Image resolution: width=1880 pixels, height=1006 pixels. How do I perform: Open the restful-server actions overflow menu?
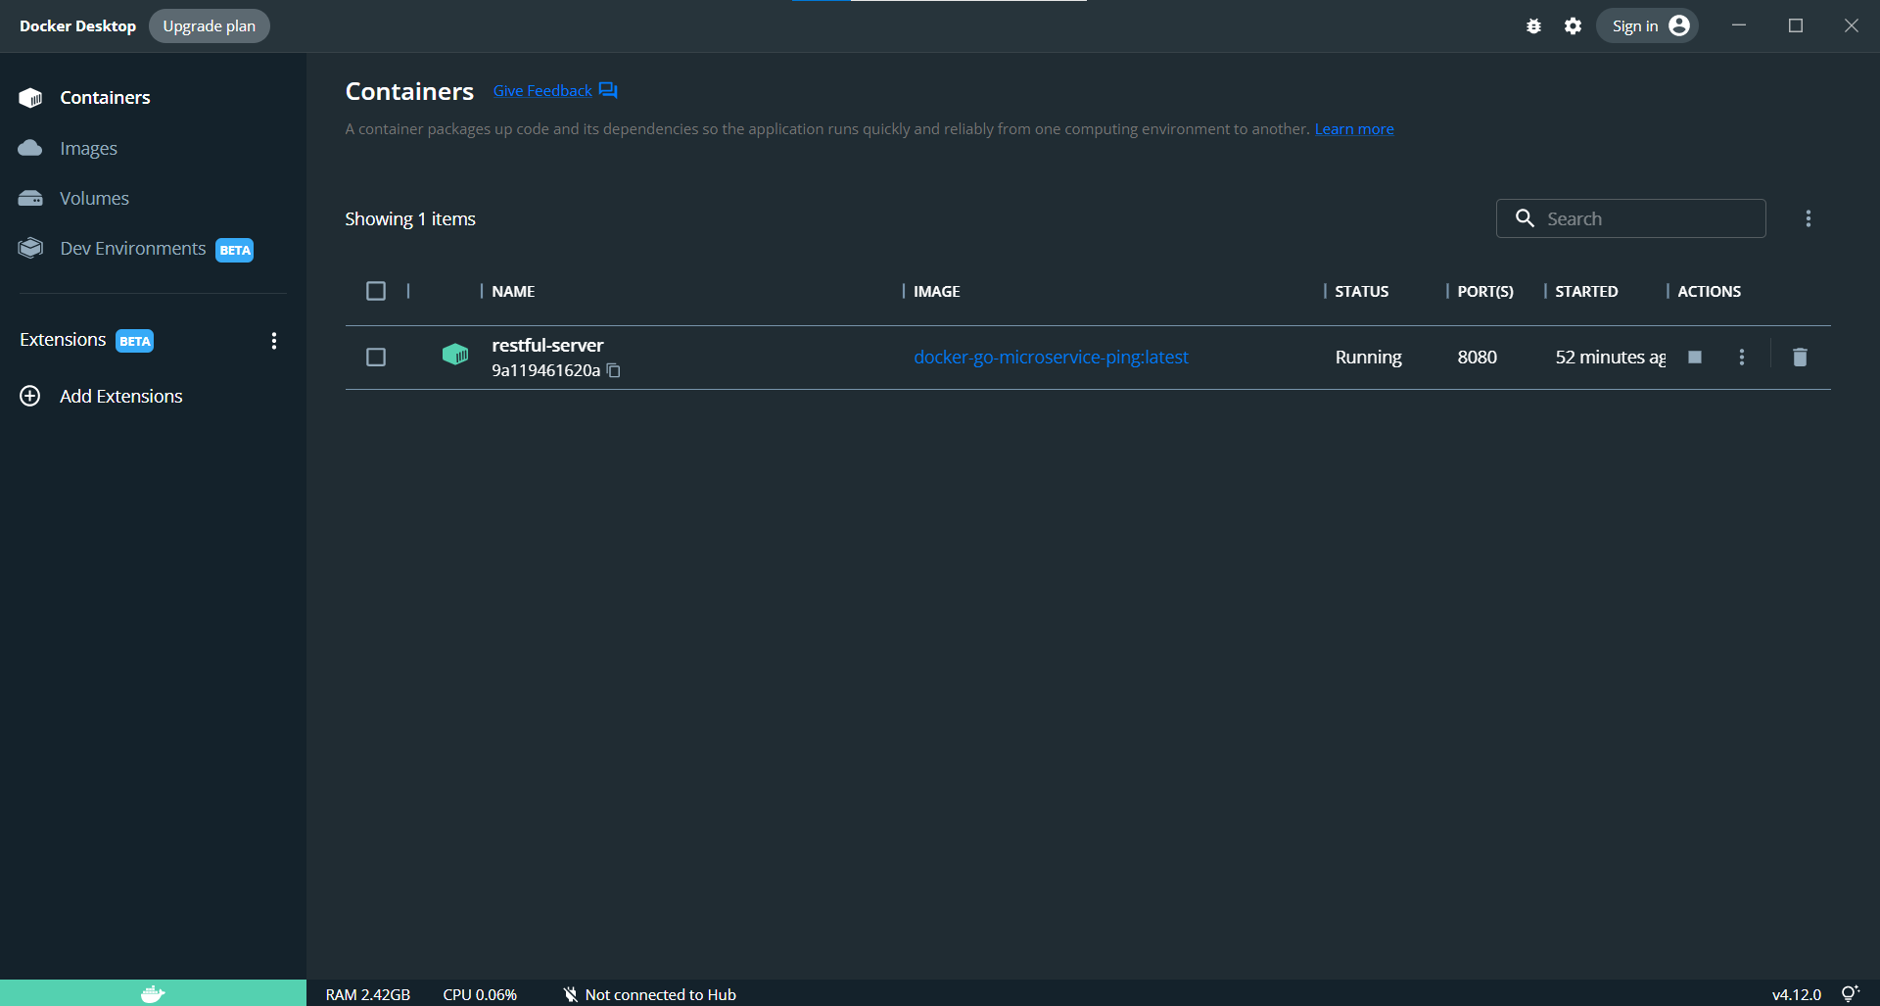pyautogui.click(x=1742, y=357)
